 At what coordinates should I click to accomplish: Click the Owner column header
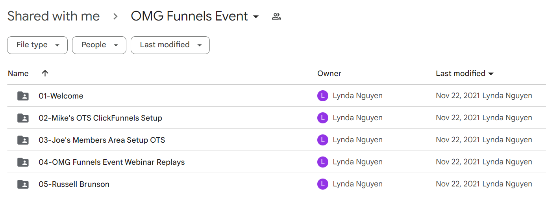tap(329, 73)
